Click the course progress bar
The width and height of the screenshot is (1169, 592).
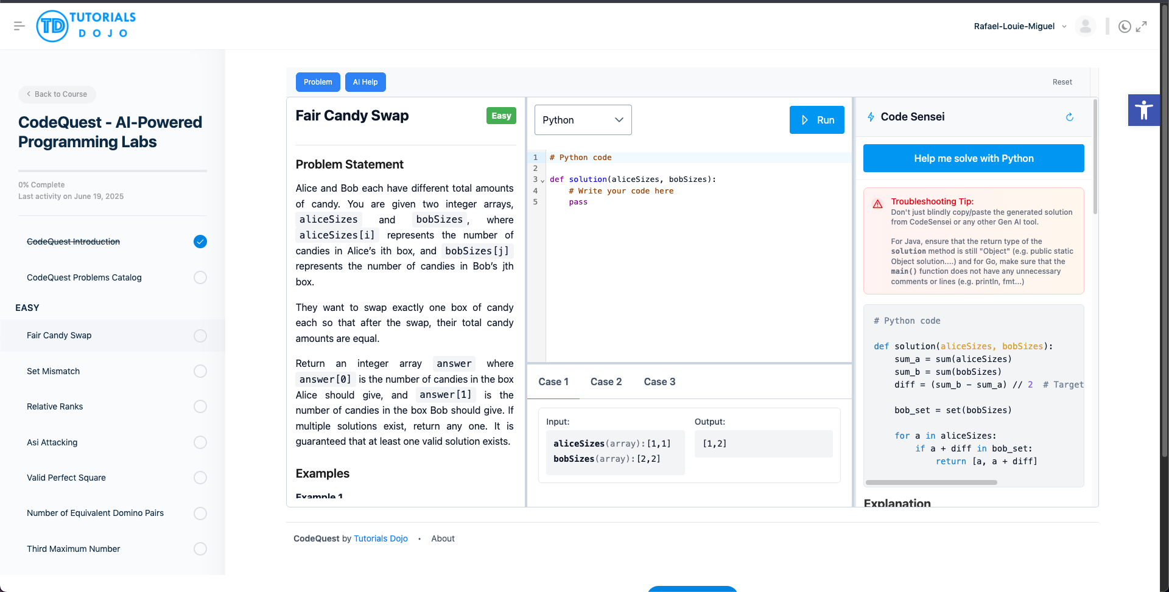point(113,171)
